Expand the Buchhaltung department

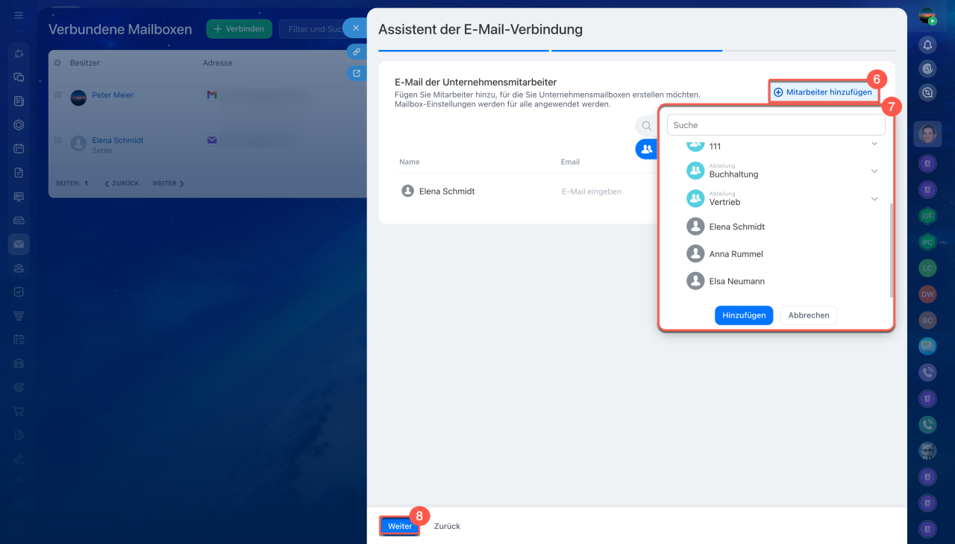[x=874, y=171]
